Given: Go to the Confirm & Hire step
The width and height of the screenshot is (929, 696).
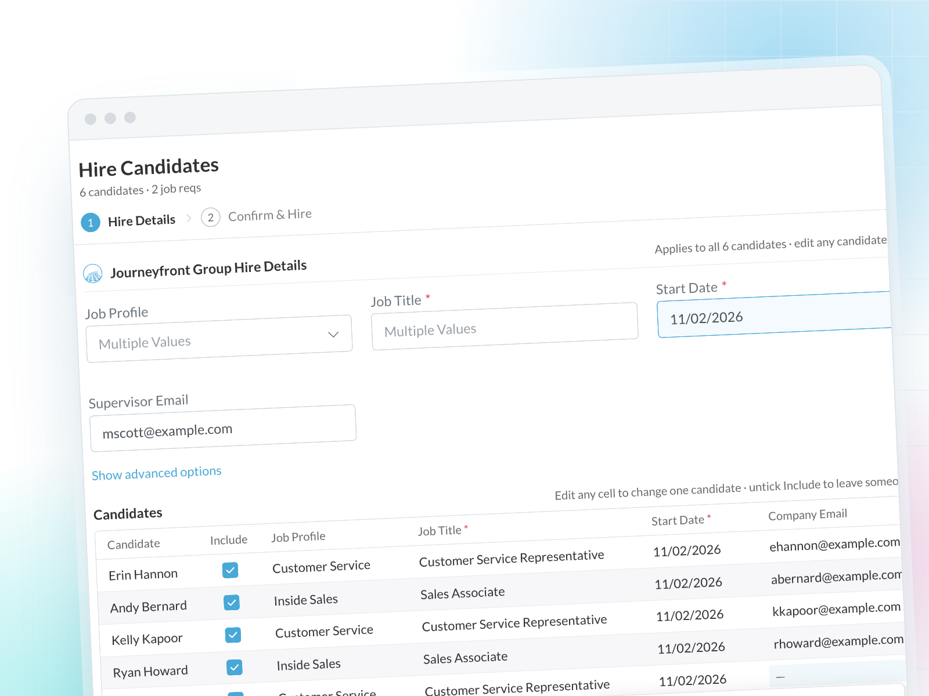Looking at the screenshot, I should coord(270,215).
